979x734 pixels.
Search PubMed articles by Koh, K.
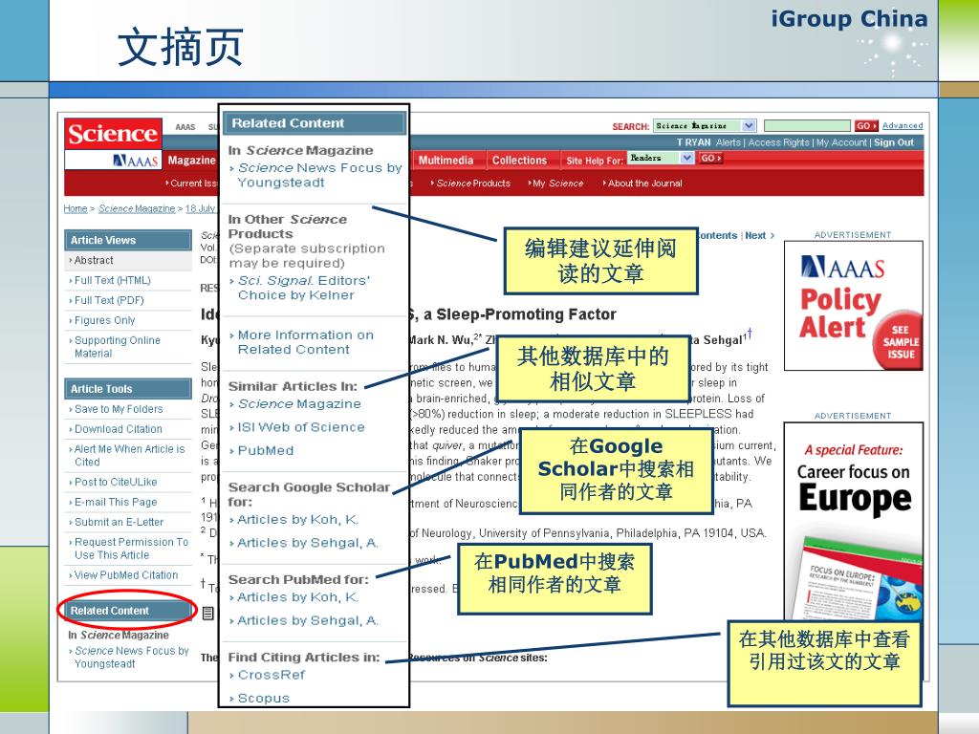pyautogui.click(x=298, y=597)
